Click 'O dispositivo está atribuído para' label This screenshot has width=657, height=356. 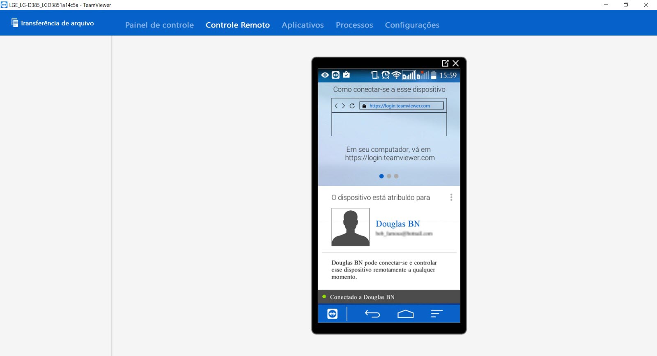(381, 198)
